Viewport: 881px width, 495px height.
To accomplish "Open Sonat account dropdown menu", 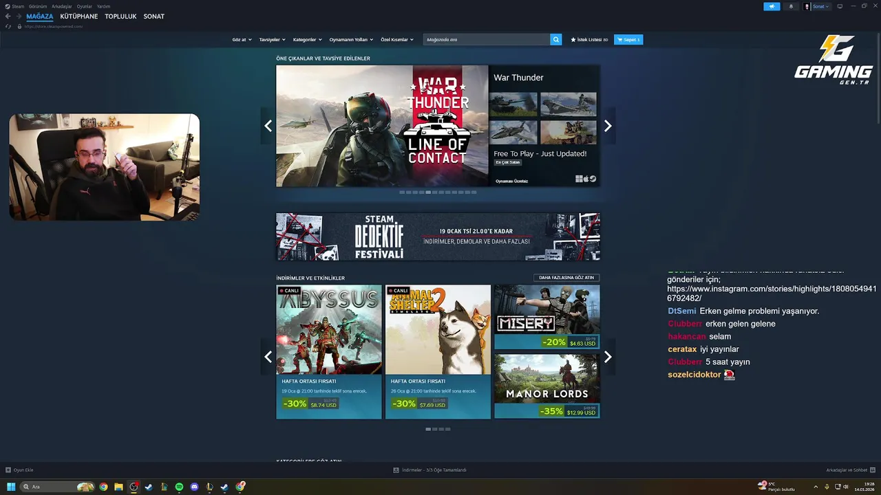I will tap(816, 6).
